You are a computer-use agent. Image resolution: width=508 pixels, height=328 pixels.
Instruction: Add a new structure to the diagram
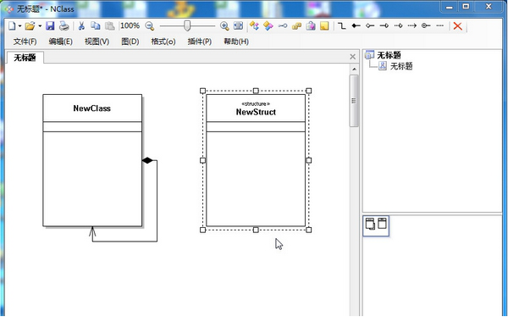[268, 25]
